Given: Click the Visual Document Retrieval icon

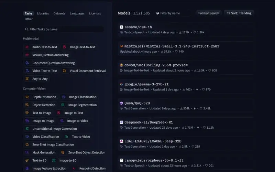Looking at the screenshot, I should [64, 71].
